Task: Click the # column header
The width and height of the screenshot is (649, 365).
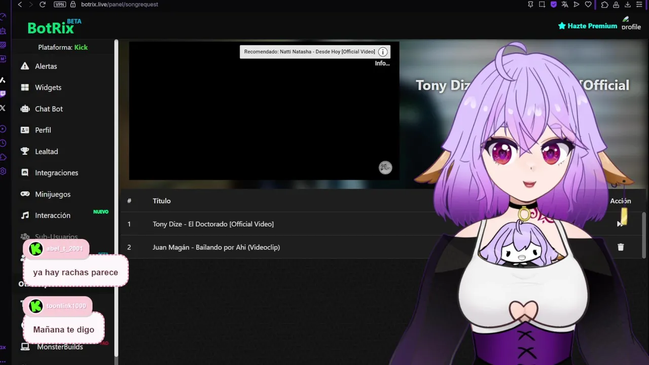Action: coord(129,201)
